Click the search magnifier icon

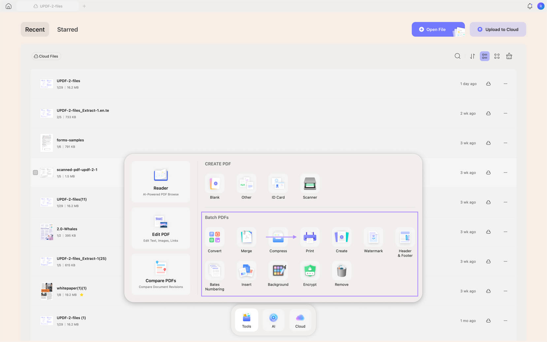click(457, 56)
